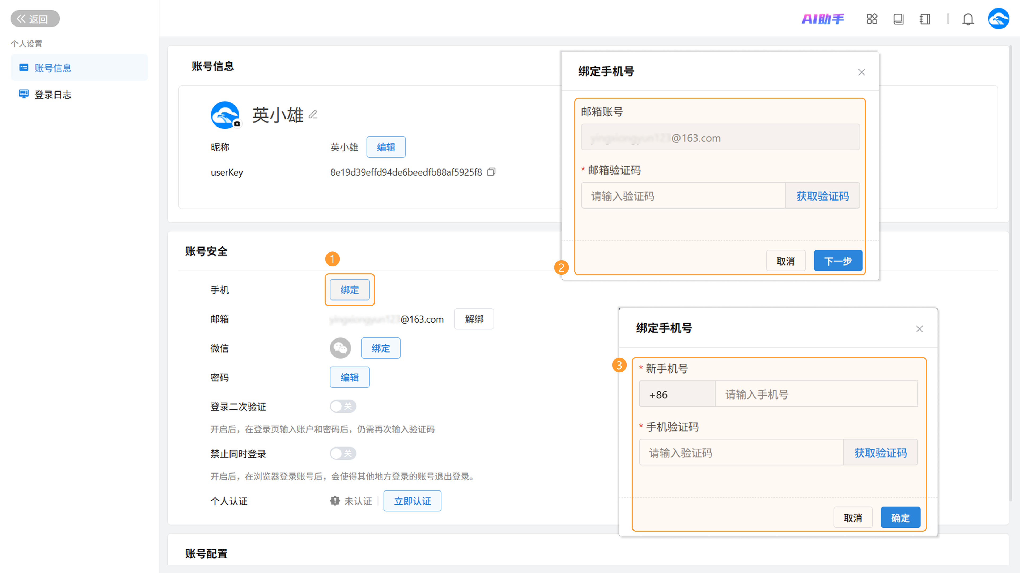Open 登录日志 in the sidebar
This screenshot has width=1020, height=573.
(53, 94)
